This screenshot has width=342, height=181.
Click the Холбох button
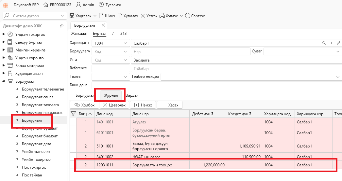[x=85, y=105]
